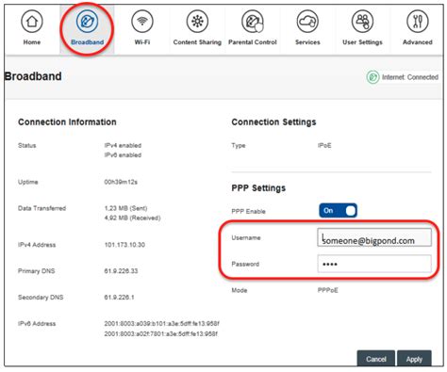
Task: Go to the Advanced tab label
Action: pos(418,42)
